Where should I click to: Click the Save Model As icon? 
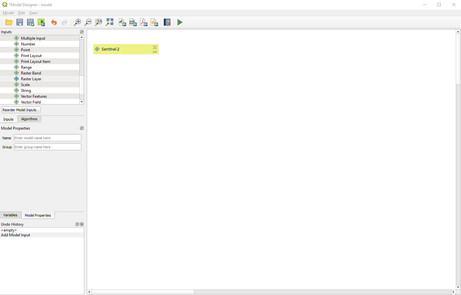point(30,22)
